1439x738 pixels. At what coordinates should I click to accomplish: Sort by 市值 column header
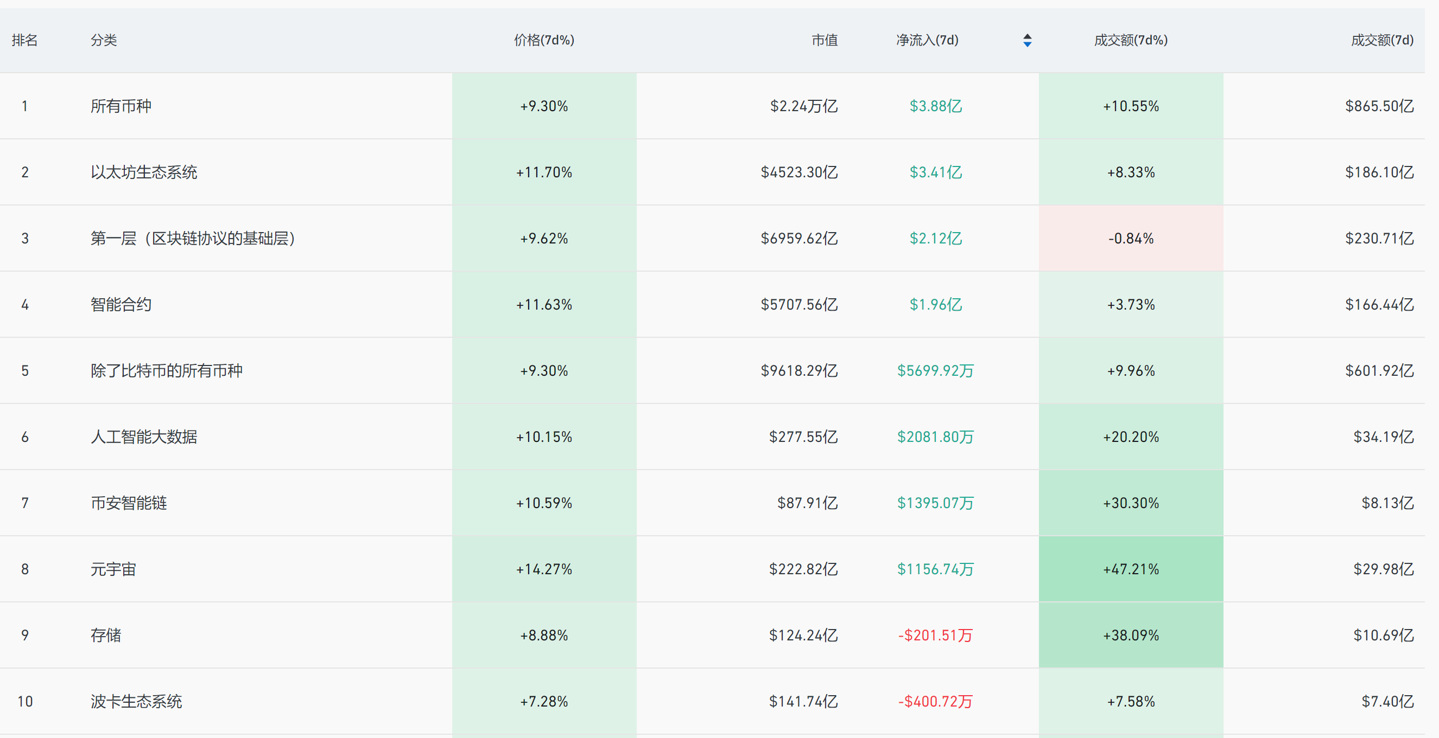(825, 40)
